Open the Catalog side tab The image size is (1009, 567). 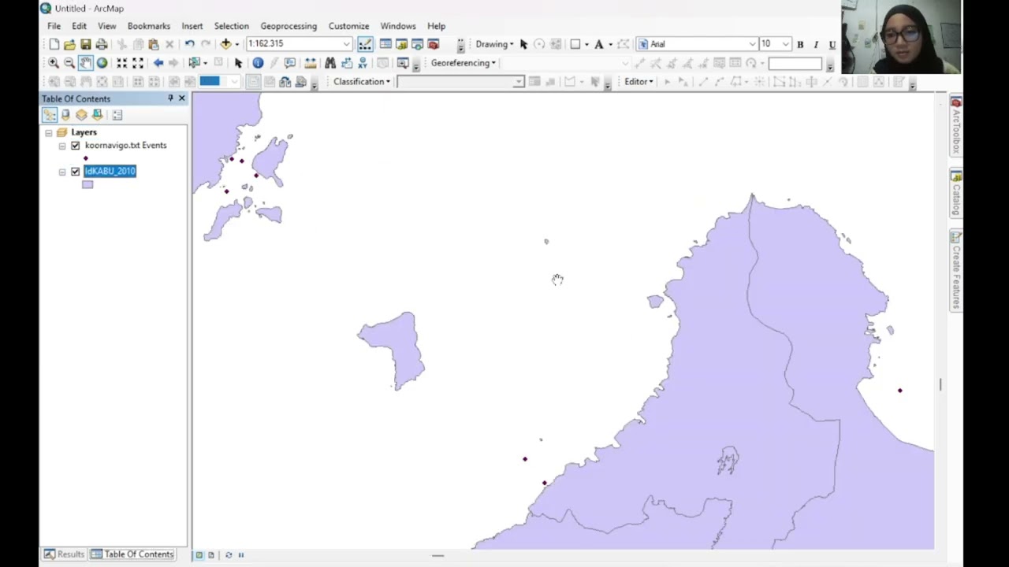point(956,194)
